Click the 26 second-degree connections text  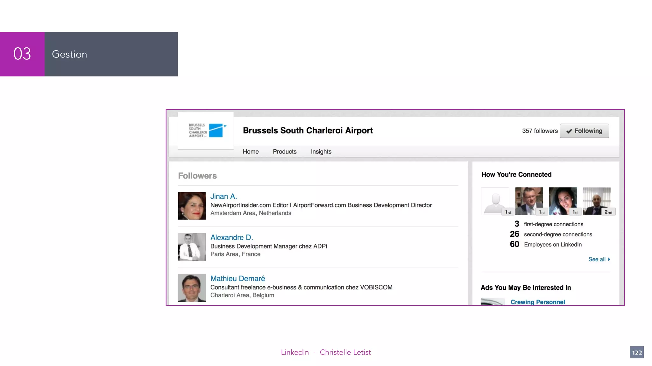(x=551, y=234)
